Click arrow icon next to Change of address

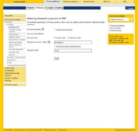109,26
